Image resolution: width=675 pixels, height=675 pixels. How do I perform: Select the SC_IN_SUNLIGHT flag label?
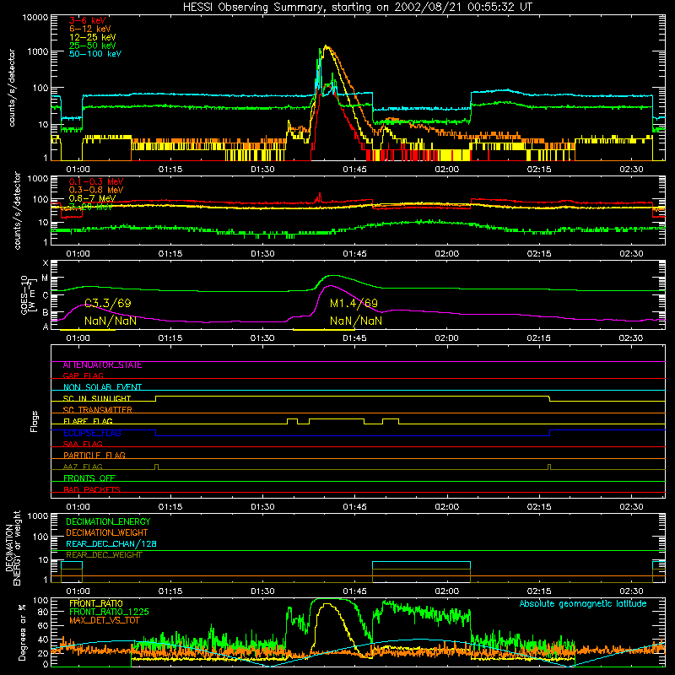point(97,398)
